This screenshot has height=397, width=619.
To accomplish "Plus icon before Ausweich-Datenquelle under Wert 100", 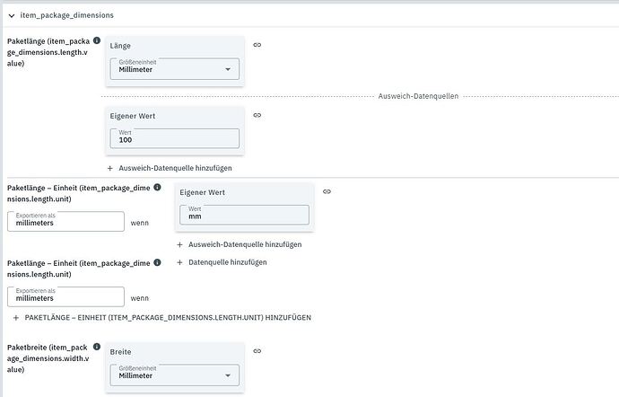I will (110, 168).
